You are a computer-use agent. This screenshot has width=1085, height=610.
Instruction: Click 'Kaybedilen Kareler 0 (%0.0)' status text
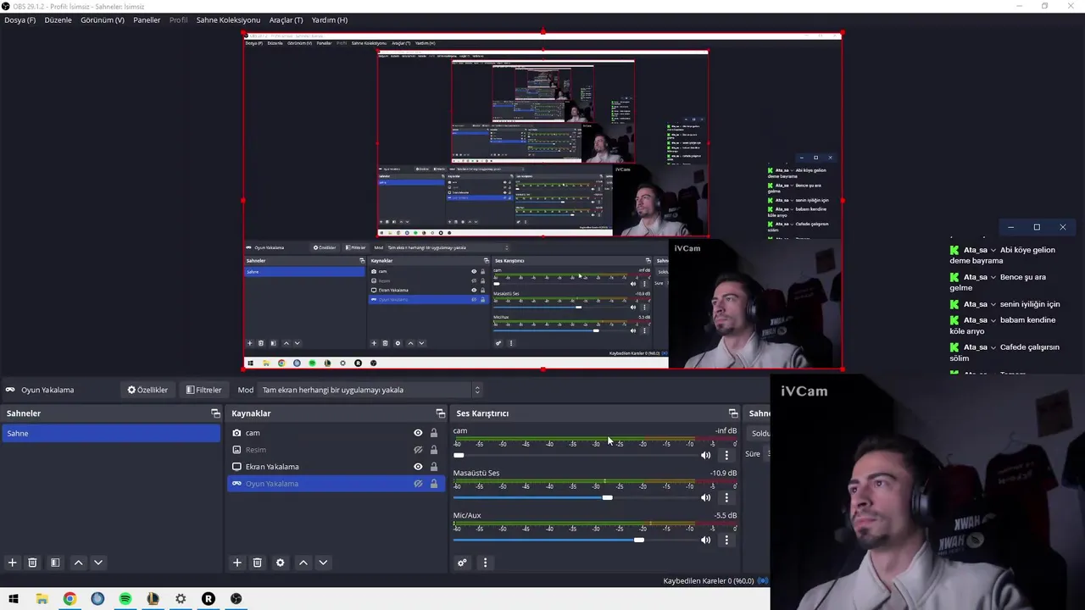click(708, 581)
